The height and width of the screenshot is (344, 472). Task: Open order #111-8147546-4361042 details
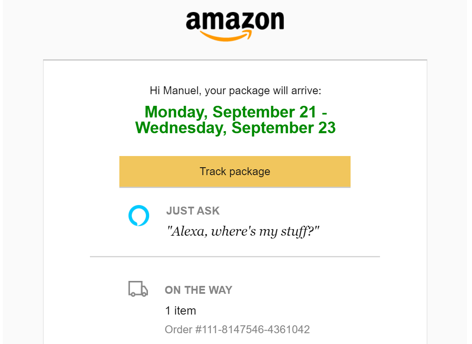237,330
